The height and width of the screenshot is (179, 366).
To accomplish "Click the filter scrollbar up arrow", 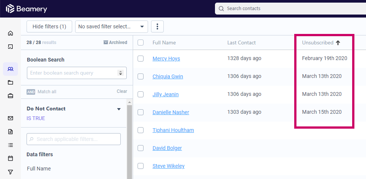I will tap(129, 102).
